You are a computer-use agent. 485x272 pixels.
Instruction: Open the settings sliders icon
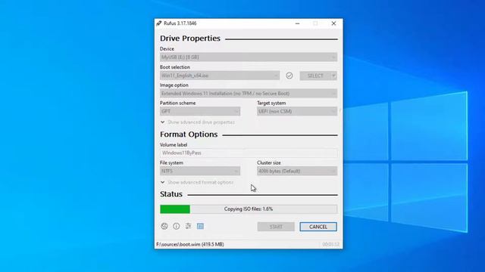click(x=189, y=226)
